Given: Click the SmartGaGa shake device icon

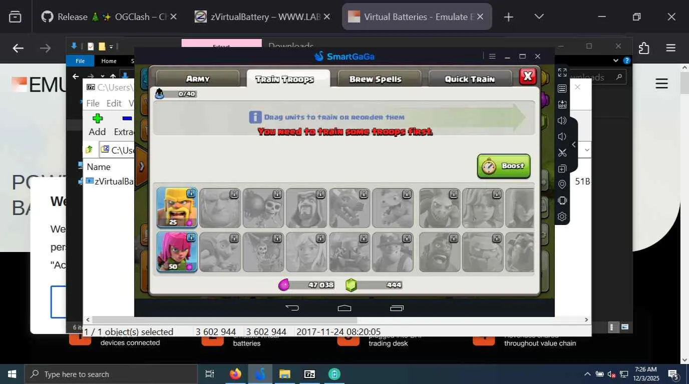Looking at the screenshot, I should pyautogui.click(x=562, y=200).
